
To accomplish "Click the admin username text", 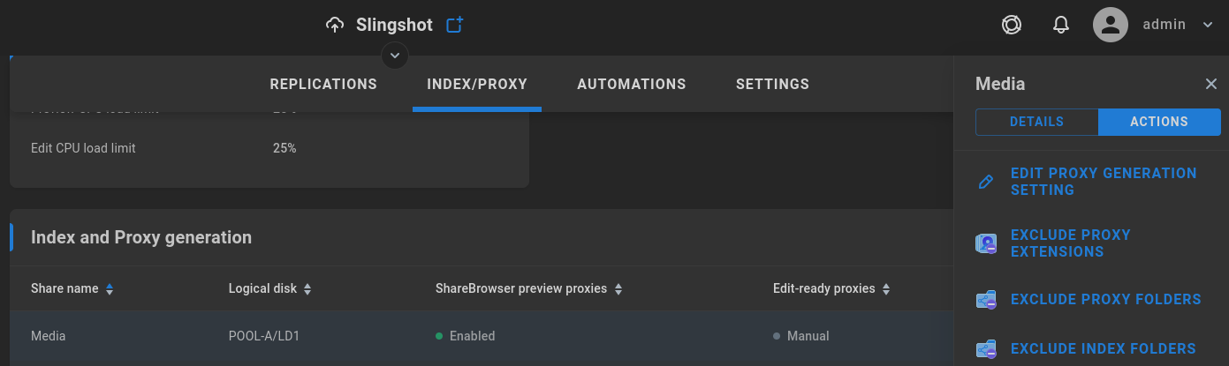I will (x=1165, y=25).
